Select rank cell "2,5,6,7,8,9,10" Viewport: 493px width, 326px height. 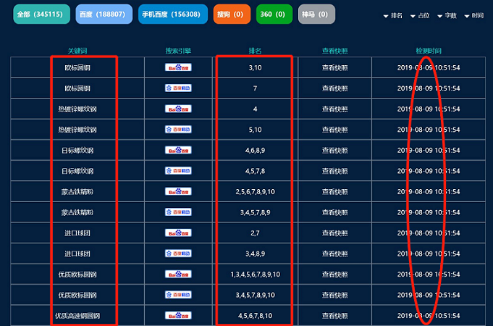pyautogui.click(x=255, y=192)
